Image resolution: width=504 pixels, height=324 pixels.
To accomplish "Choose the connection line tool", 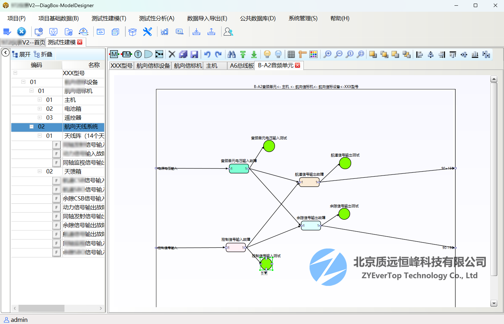I will coord(159,54).
